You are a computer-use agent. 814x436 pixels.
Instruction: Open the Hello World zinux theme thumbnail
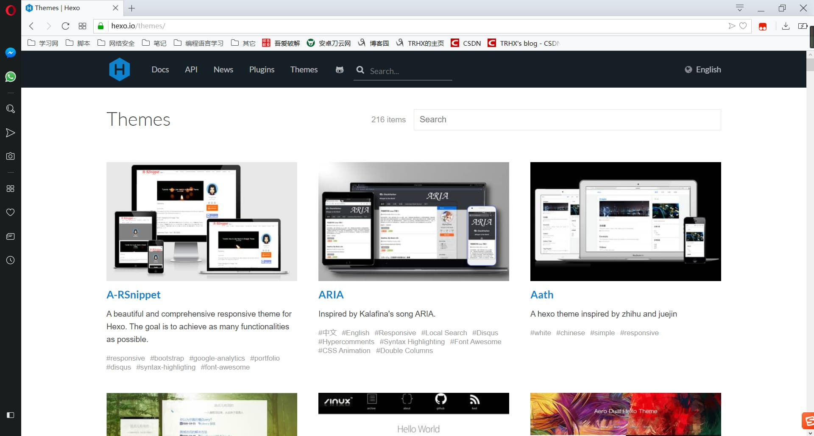tap(414, 414)
